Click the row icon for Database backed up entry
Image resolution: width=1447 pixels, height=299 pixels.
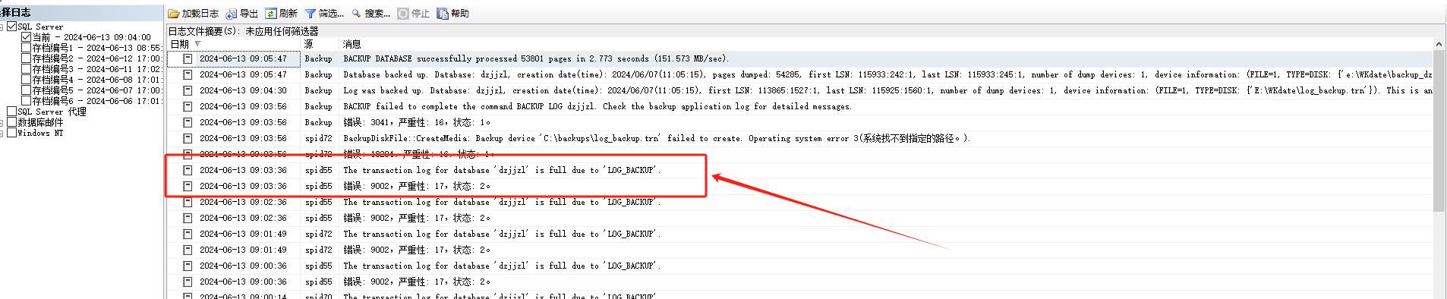point(188,74)
